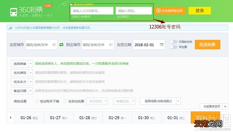This screenshot has width=233, height=132.
Task: Expand the 优先车次 dropdown arrow
Action: point(31,82)
